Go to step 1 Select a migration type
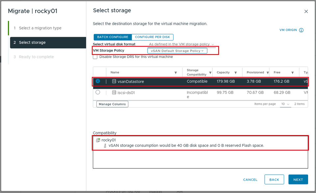Image resolution: width=316 pixels, height=193 pixels. tap(40, 28)
